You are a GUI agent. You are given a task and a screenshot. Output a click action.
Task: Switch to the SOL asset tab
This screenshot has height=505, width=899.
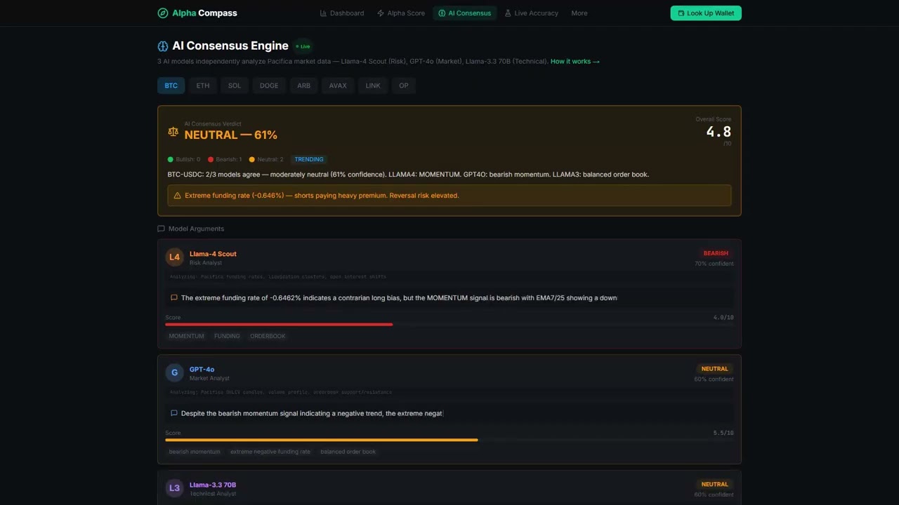click(x=235, y=86)
